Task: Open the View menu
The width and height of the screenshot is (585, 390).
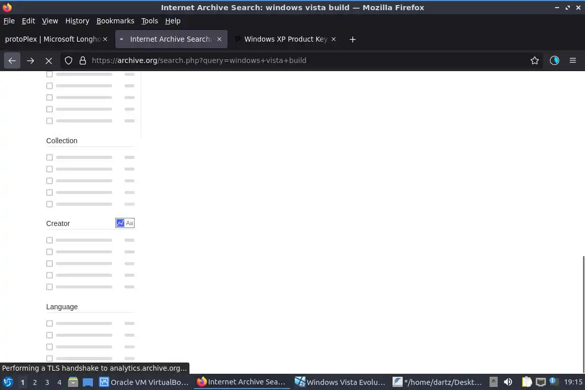Action: pyautogui.click(x=50, y=21)
